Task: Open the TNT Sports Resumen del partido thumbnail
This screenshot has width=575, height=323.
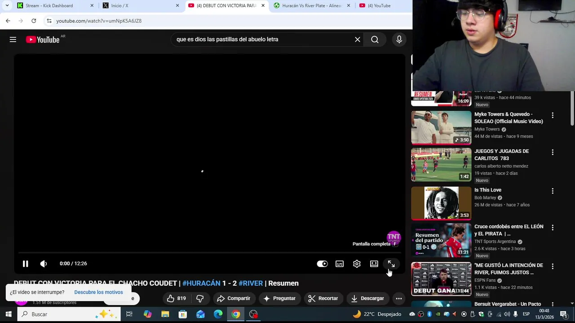Action: 441,240
